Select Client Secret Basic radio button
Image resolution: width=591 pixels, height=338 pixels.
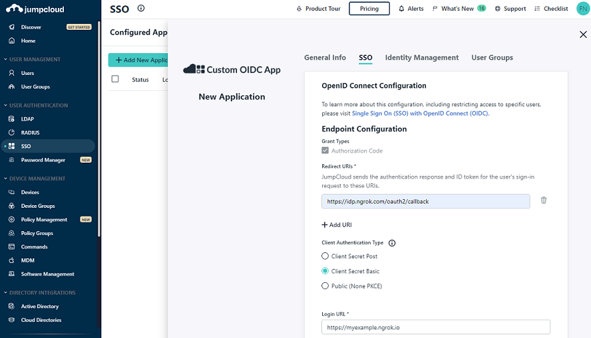(325, 271)
